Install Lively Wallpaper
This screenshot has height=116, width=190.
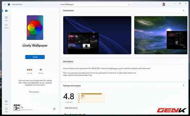[x=35, y=57]
